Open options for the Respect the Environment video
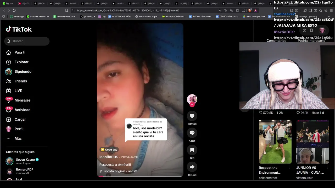Screen dimensions: 335x188 pyautogui.click(x=290, y=167)
